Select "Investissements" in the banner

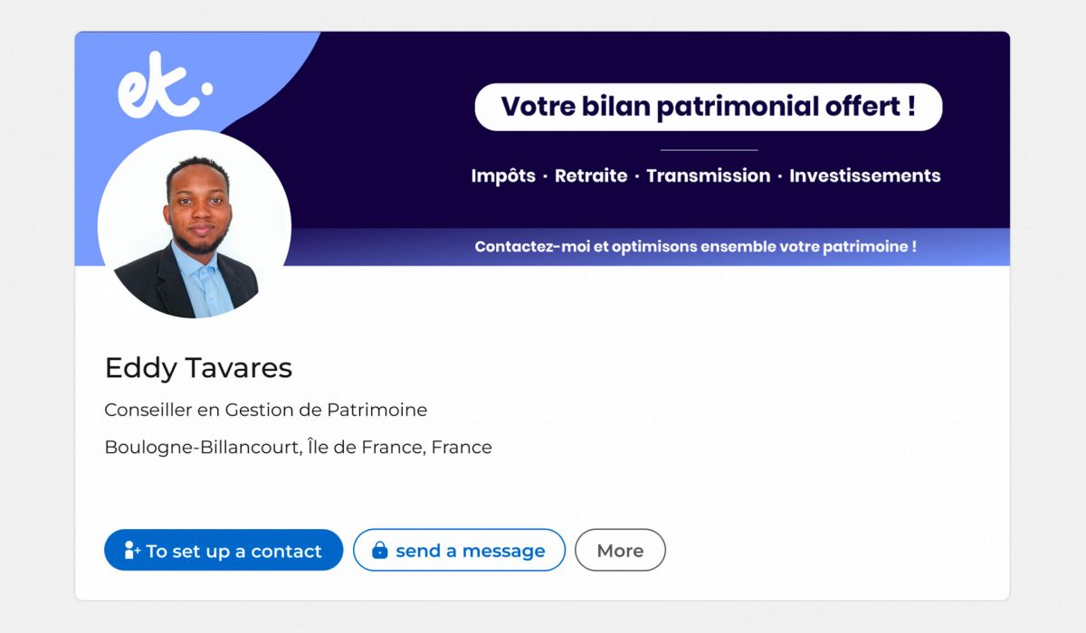tap(864, 175)
